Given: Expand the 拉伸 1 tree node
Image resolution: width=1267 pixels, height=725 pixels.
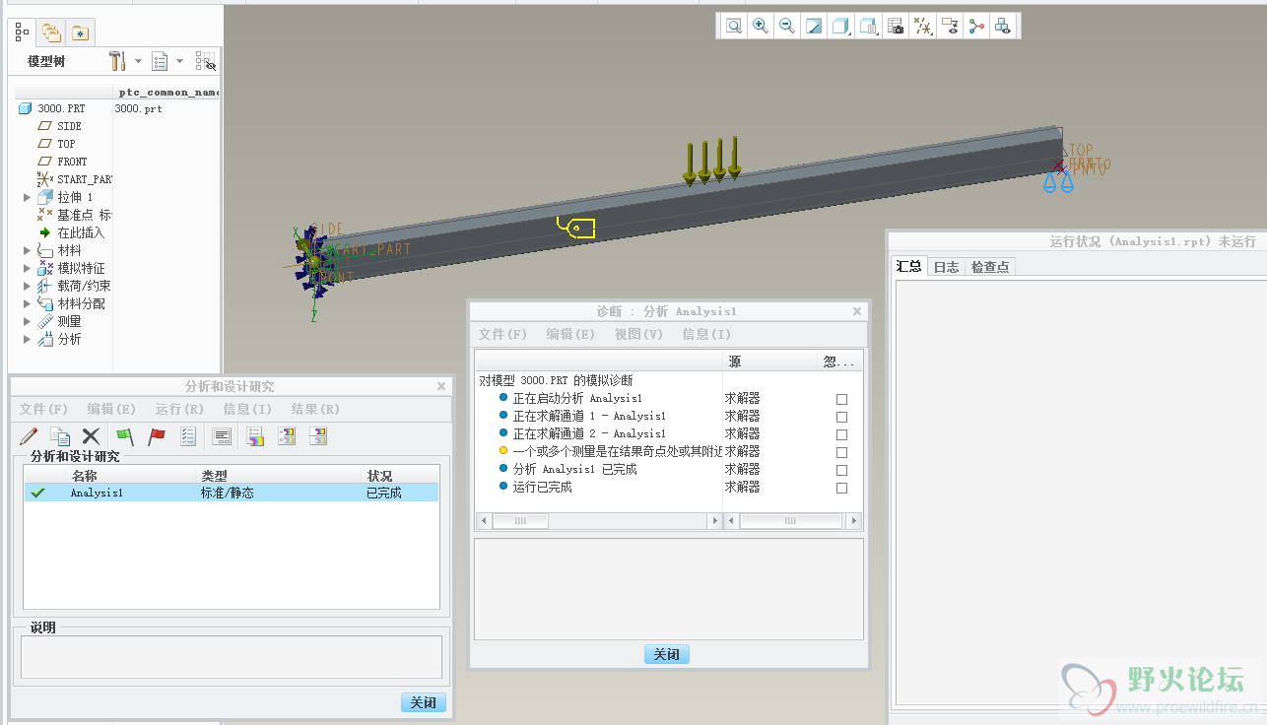Looking at the screenshot, I should tap(27, 197).
